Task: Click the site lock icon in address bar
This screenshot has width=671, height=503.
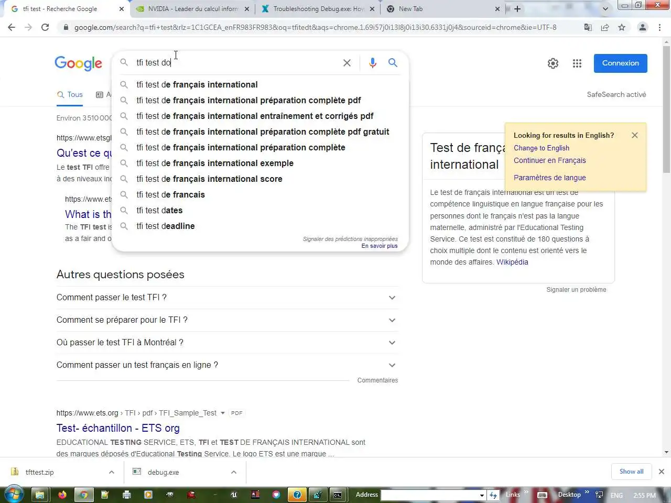Action: click(66, 27)
